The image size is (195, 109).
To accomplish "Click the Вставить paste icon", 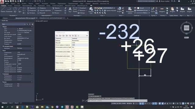I will click(x=172, y=10).
